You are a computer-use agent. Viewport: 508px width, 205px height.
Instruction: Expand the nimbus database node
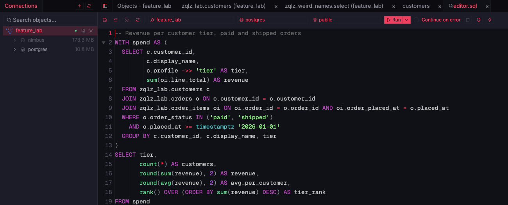[15, 40]
